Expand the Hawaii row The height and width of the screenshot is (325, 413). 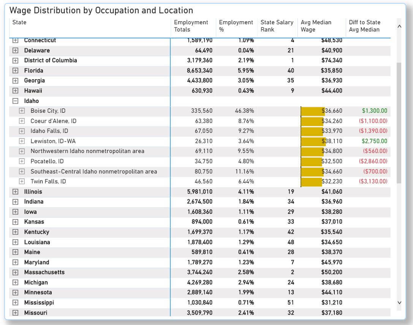tap(16, 91)
